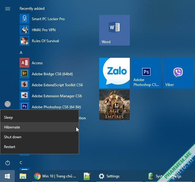Open File Explorer from taskbar
Viewport: 195px width, 182px height.
[23, 176]
